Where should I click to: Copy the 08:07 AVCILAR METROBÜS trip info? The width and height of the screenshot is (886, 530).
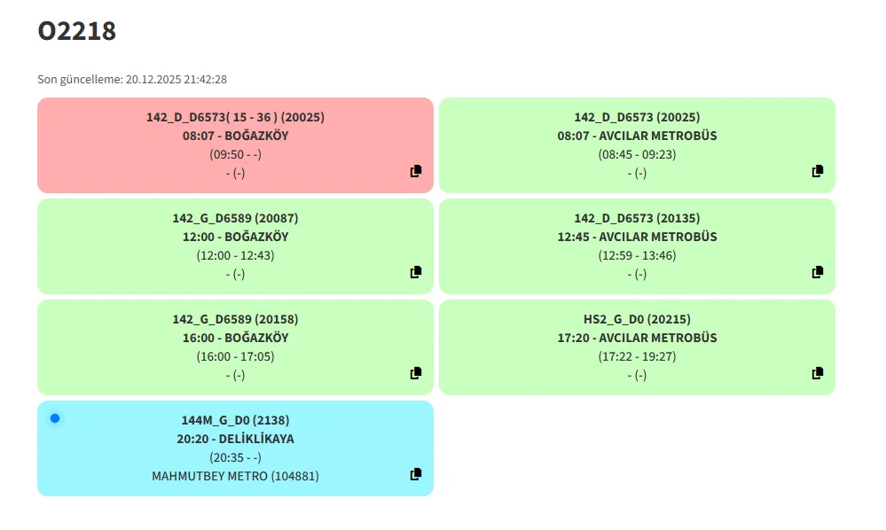[x=818, y=171]
